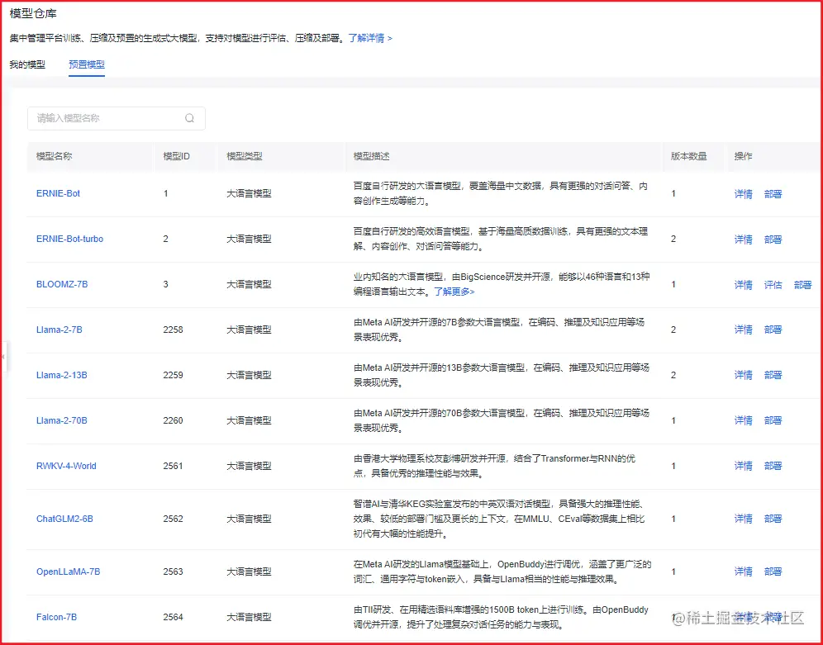This screenshot has width=823, height=645.
Task: Click 详情 for BLOOMZ-7B
Action: pos(743,285)
